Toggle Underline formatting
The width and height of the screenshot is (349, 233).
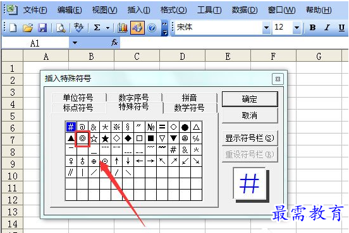pos(341,28)
